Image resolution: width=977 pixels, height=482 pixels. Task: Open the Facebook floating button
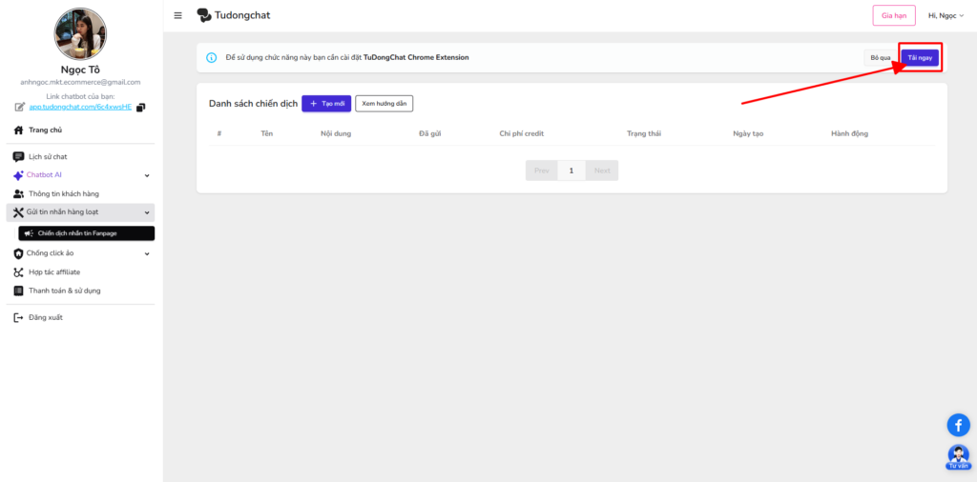pos(958,425)
